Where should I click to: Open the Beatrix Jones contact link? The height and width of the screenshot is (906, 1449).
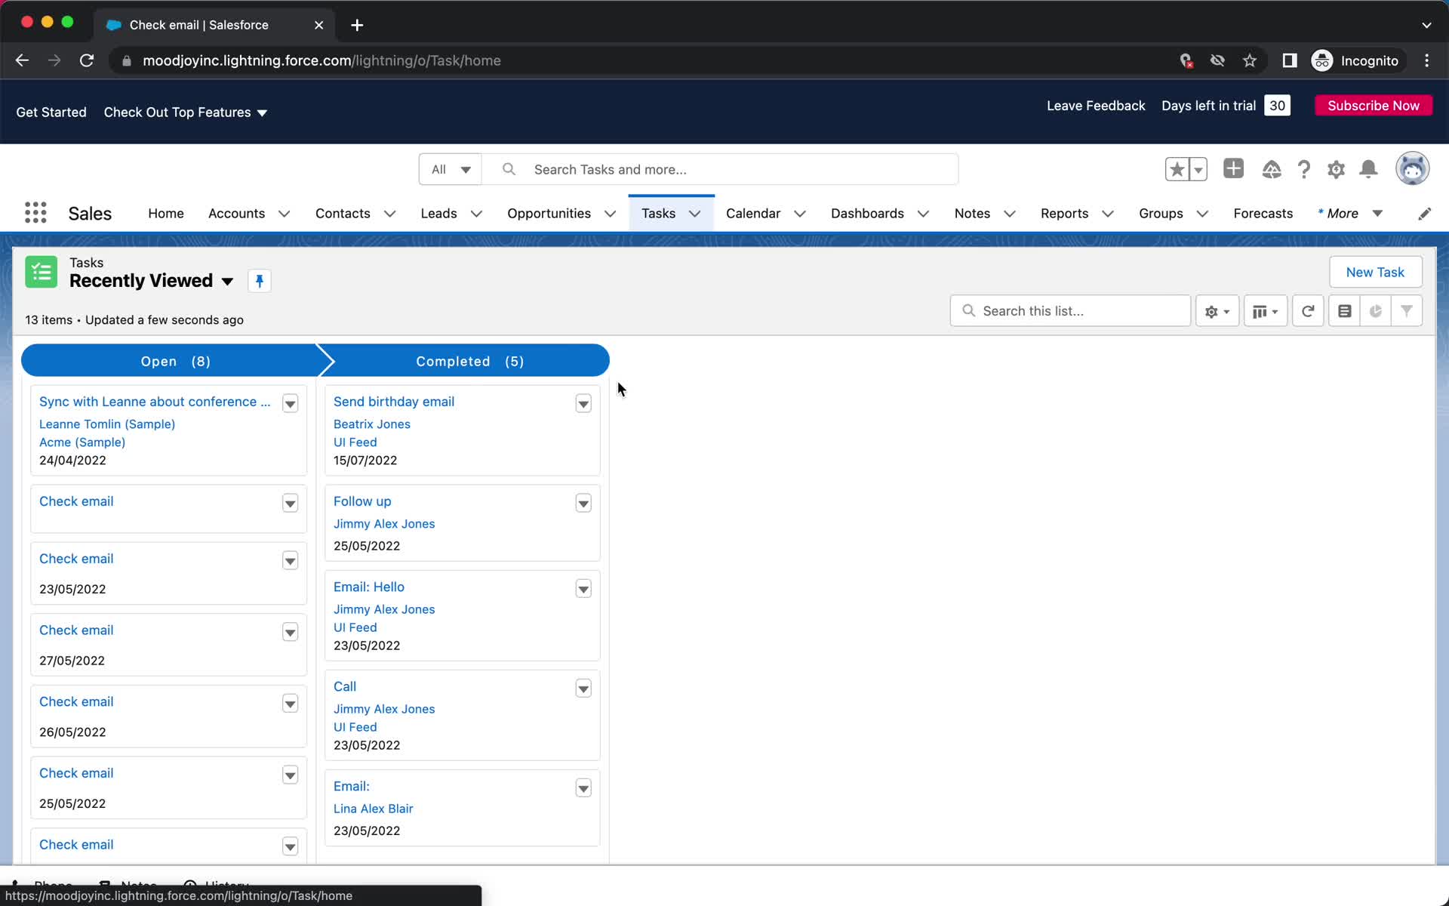coord(372,424)
